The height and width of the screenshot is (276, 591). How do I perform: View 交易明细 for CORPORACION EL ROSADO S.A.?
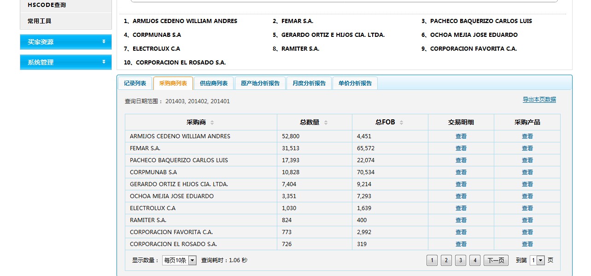461,244
